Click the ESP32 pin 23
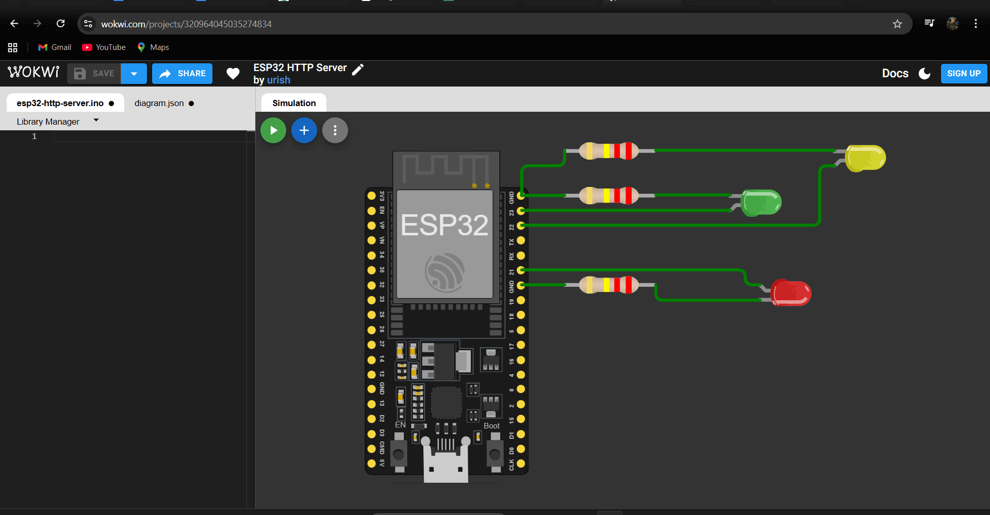 point(521,211)
